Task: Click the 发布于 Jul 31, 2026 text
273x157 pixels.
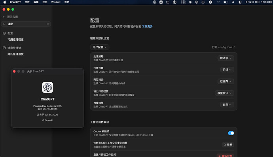Action: 47,115
